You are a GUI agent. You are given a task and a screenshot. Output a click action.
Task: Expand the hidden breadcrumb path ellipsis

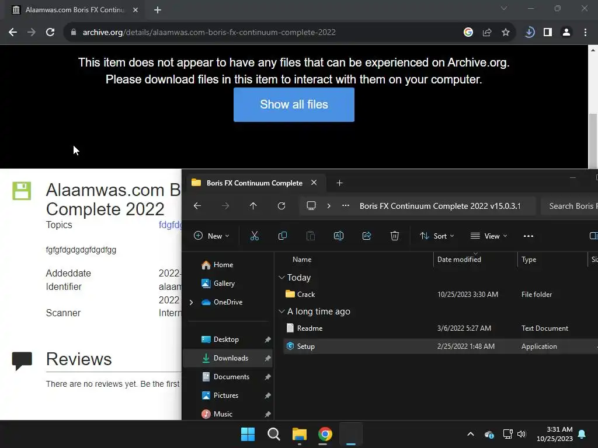click(346, 206)
